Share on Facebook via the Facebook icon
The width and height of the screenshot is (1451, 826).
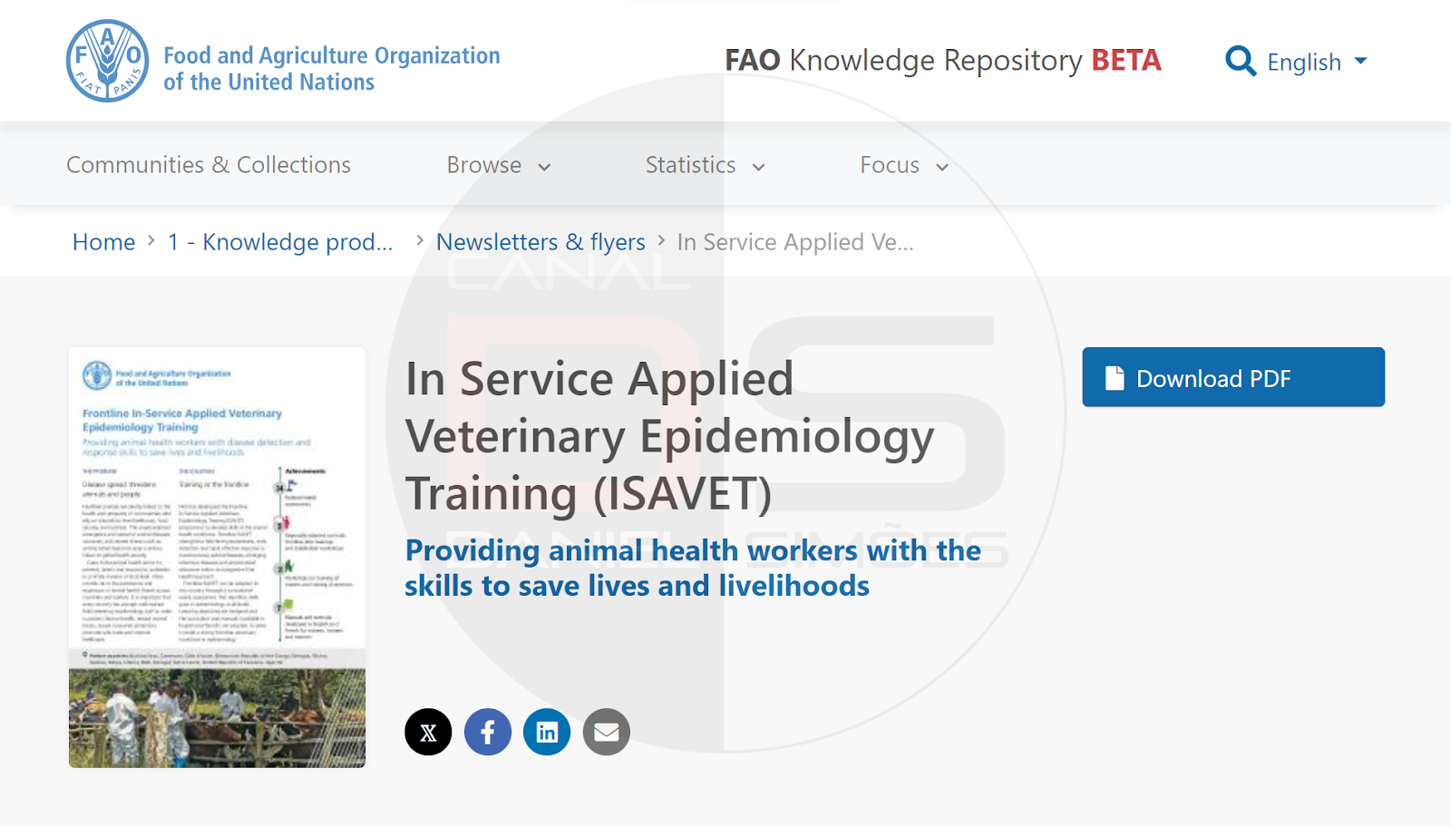488,732
